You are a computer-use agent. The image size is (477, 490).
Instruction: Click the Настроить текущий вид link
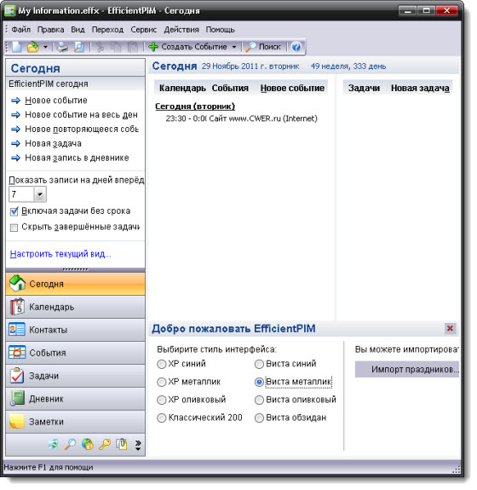[60, 254]
